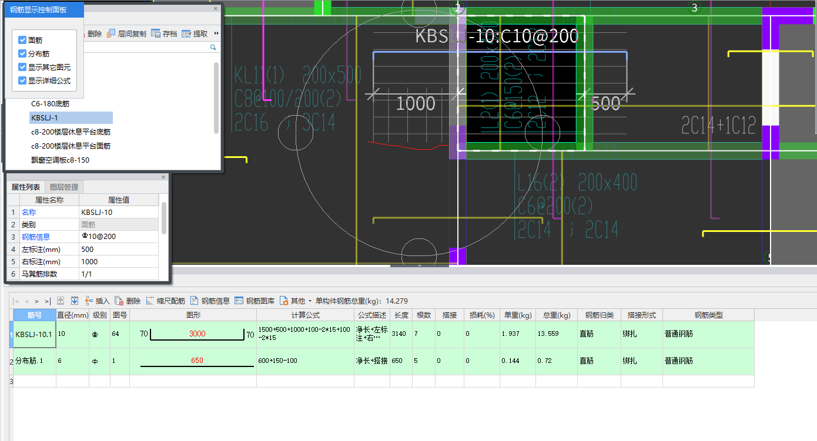Click property panel vertical scrollbar

pos(164,217)
